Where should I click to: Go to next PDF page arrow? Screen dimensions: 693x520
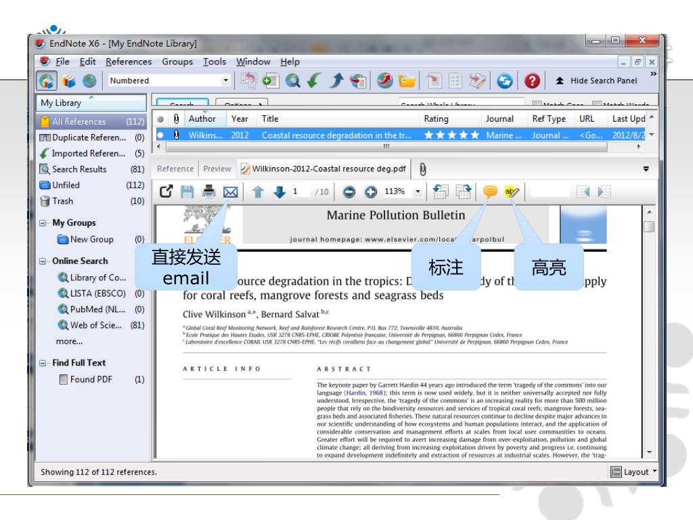280,192
